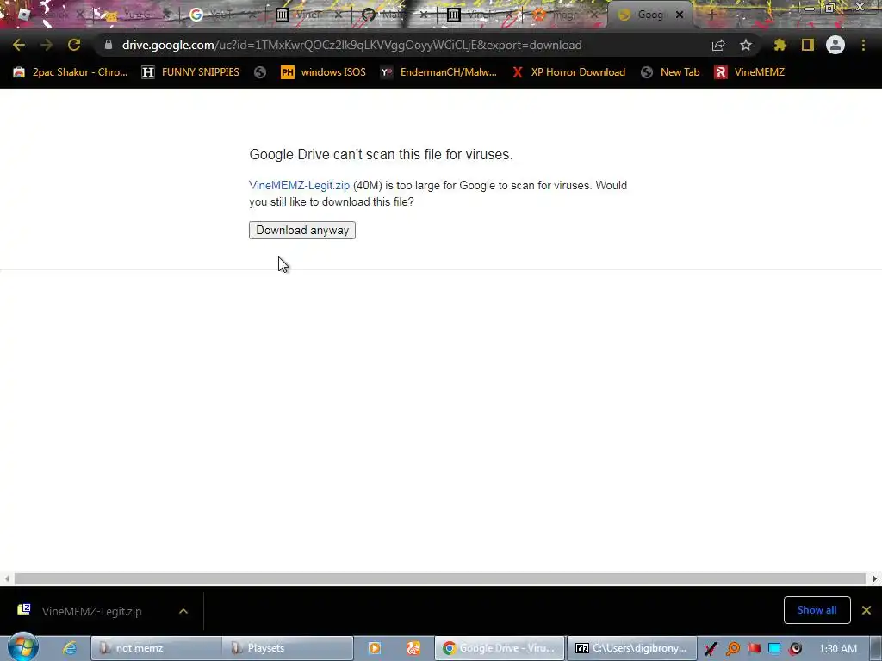Click the round speaker tray icon
This screenshot has width=882, height=661.
coord(795,649)
